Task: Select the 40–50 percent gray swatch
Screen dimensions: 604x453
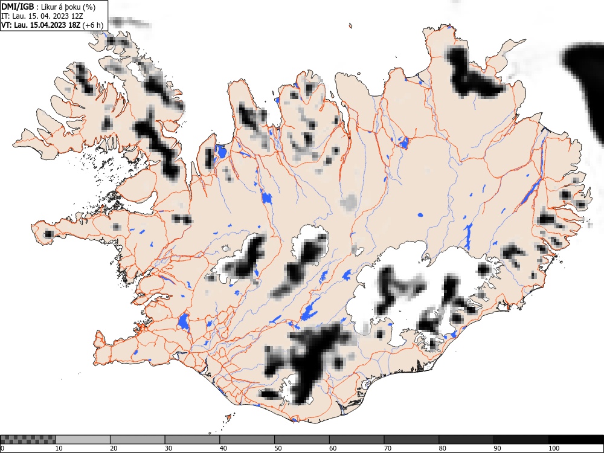Action: coord(247,440)
